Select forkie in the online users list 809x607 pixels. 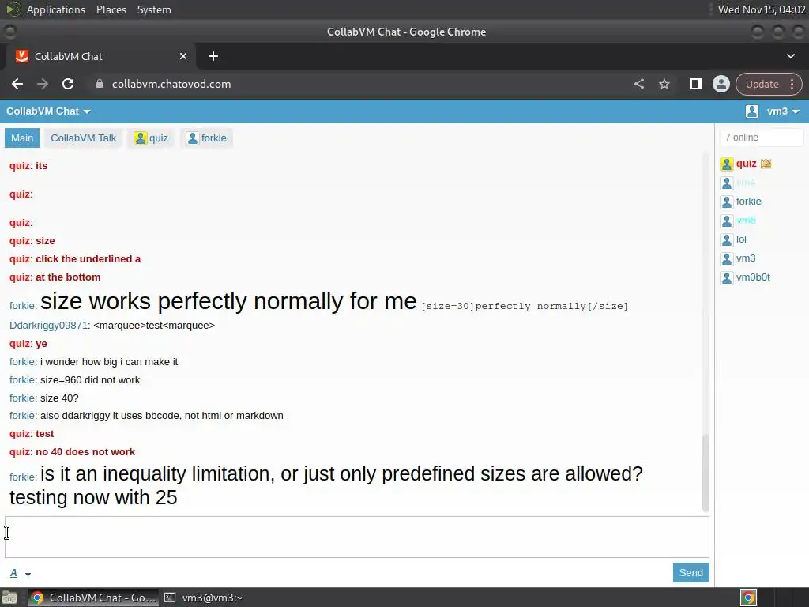coord(748,202)
